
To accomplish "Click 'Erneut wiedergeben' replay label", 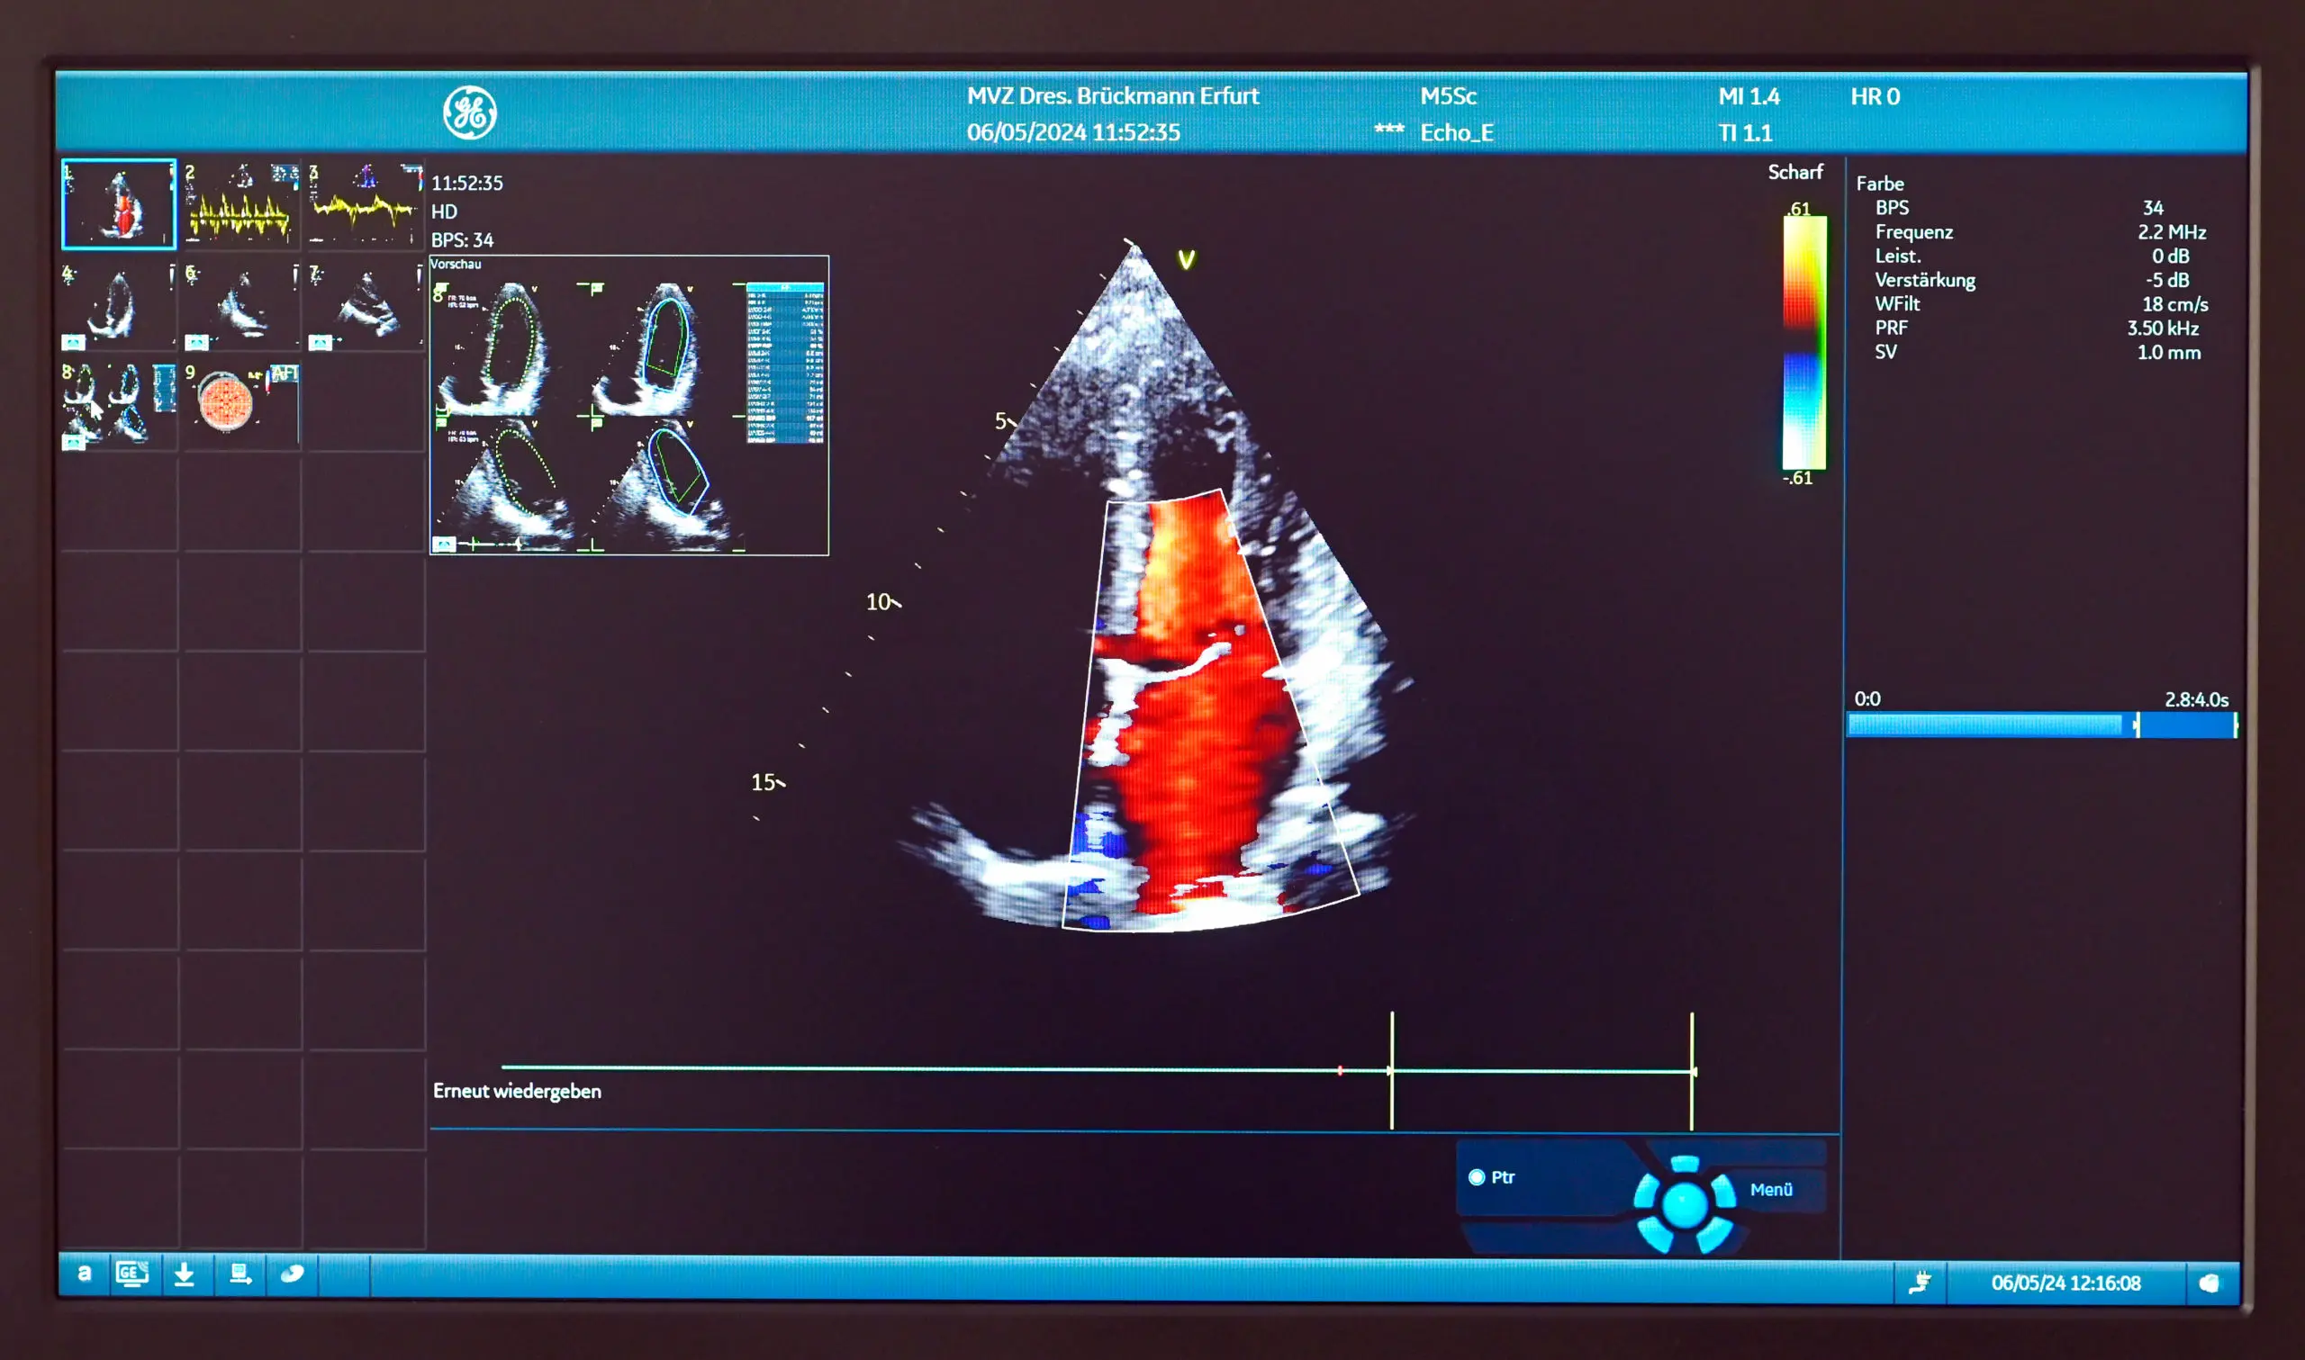I will click(x=517, y=1091).
